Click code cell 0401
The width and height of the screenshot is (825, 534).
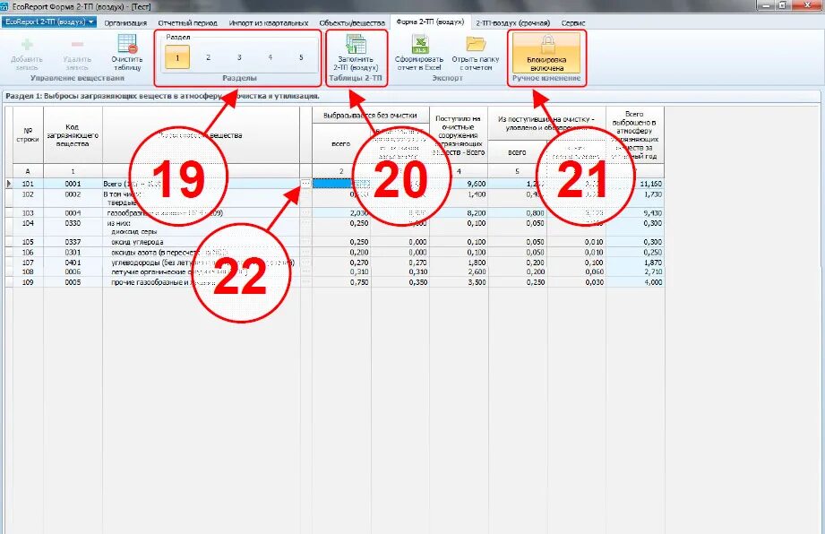pos(73,263)
